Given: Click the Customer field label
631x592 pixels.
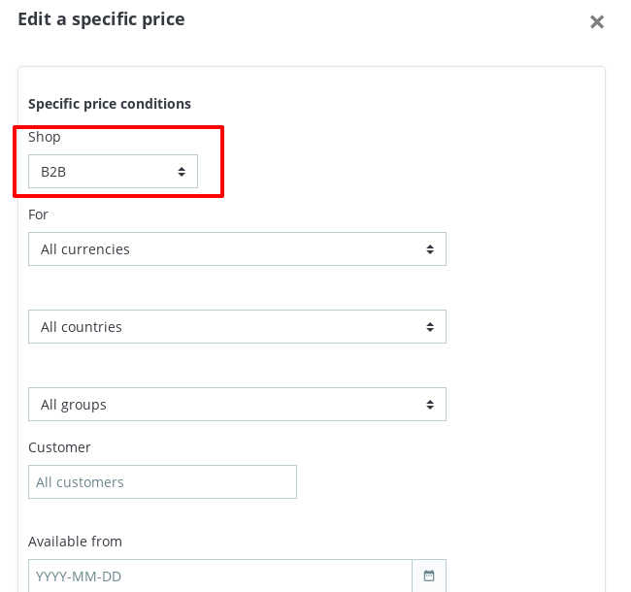Looking at the screenshot, I should [x=59, y=447].
